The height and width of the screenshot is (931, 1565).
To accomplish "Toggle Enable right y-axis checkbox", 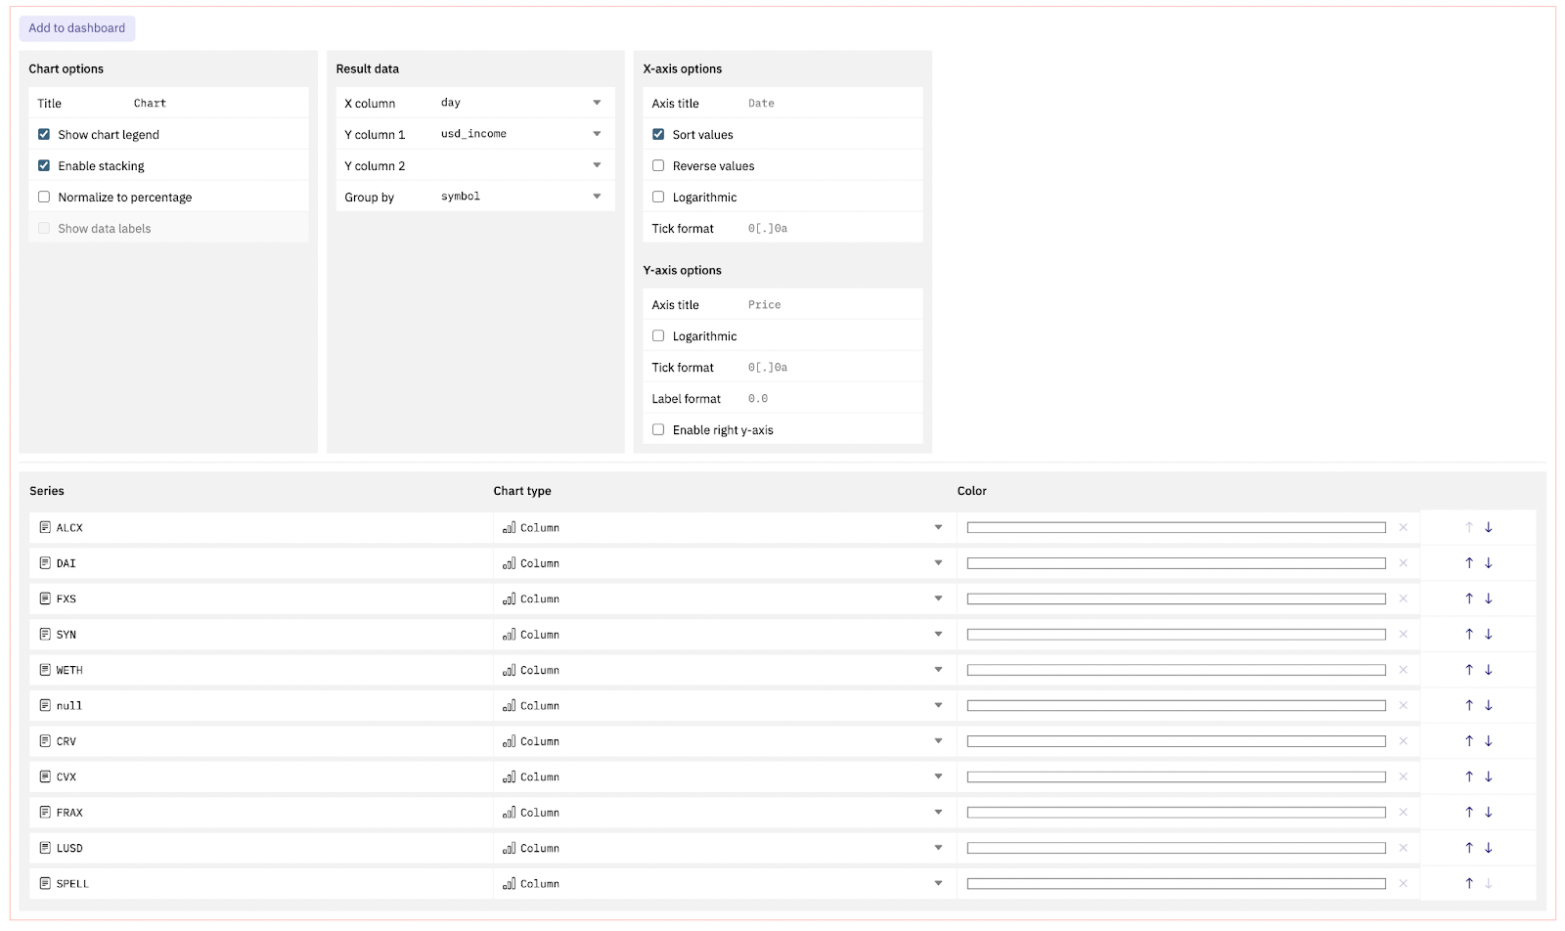I will point(658,430).
